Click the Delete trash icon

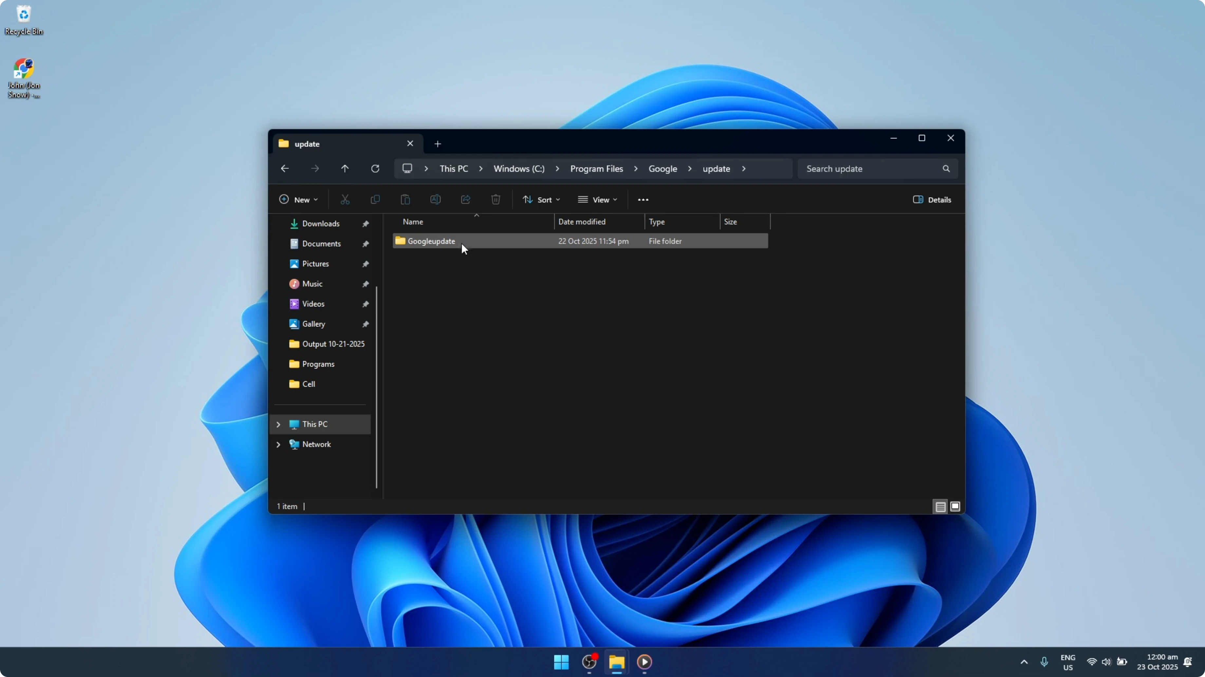495,200
